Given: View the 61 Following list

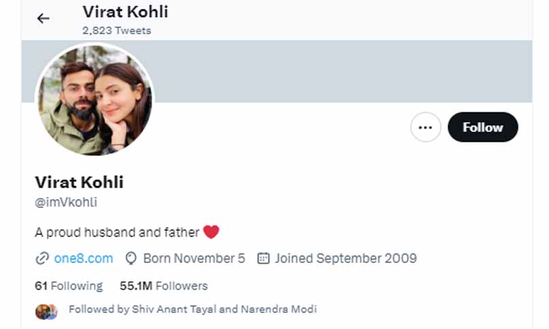Looking at the screenshot, I should pyautogui.click(x=69, y=285).
